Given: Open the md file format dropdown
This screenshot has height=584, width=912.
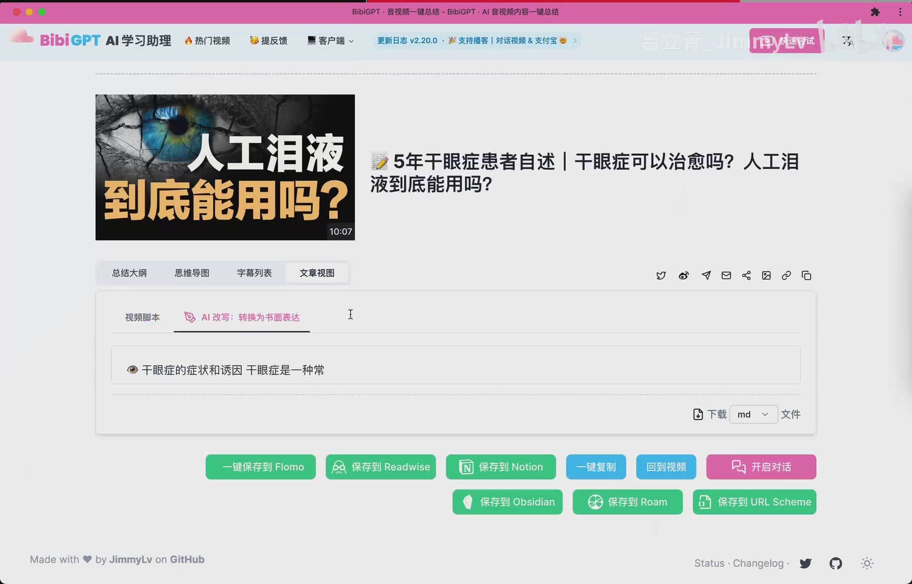Looking at the screenshot, I should tap(753, 414).
